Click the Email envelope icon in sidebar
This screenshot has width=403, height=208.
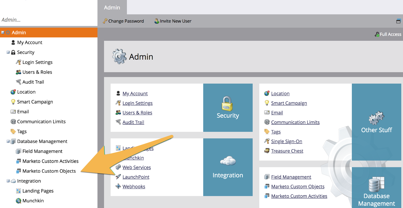pyautogui.click(x=13, y=112)
